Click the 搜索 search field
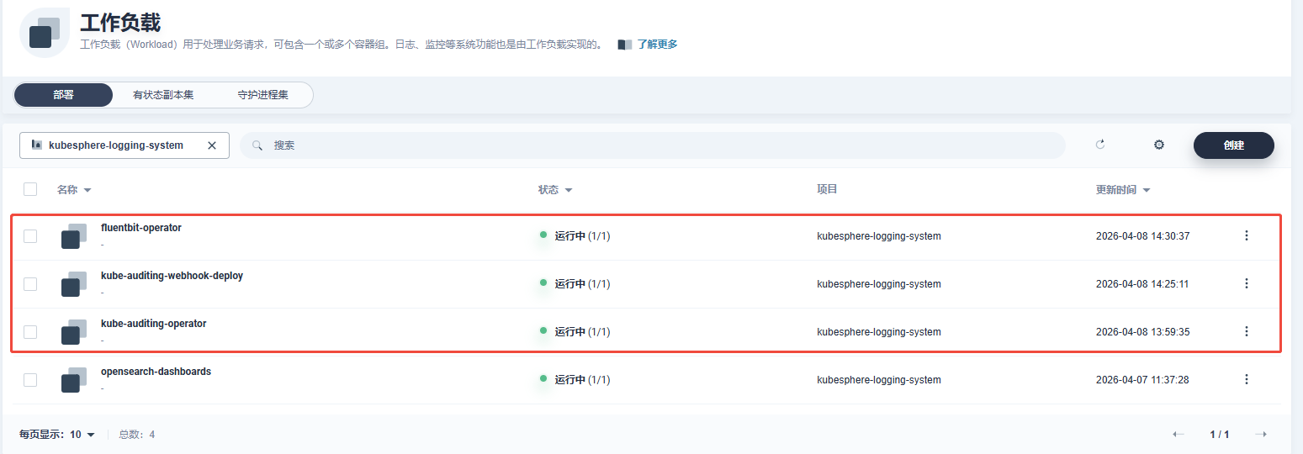Viewport: 1303px width, 454px height. click(653, 145)
